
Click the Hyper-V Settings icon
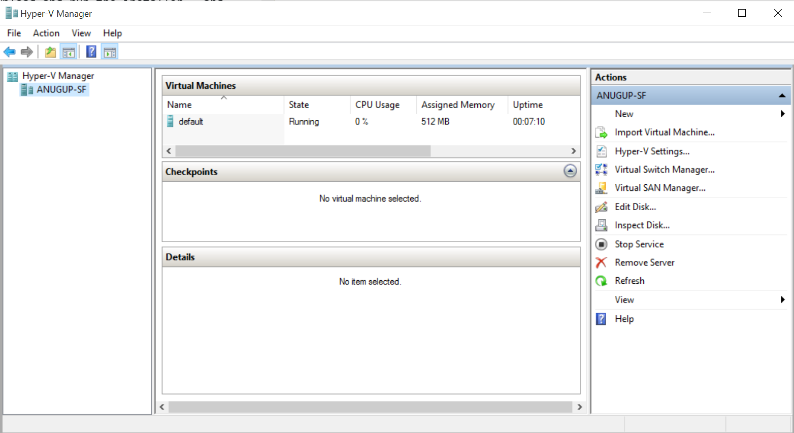coord(601,151)
